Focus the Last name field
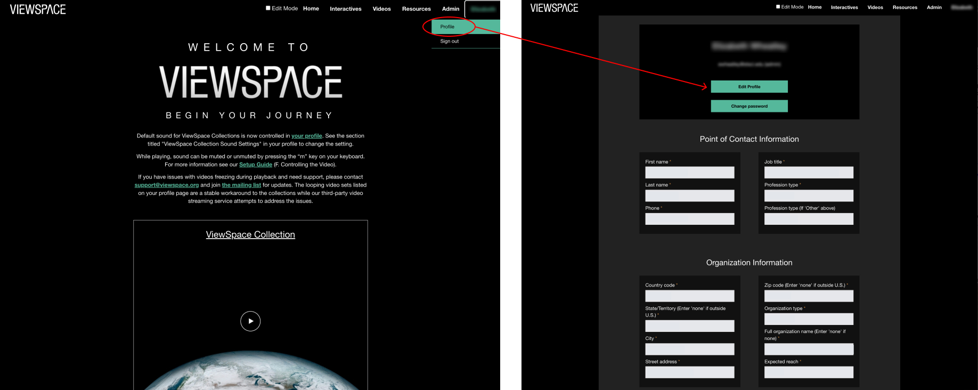 point(690,196)
